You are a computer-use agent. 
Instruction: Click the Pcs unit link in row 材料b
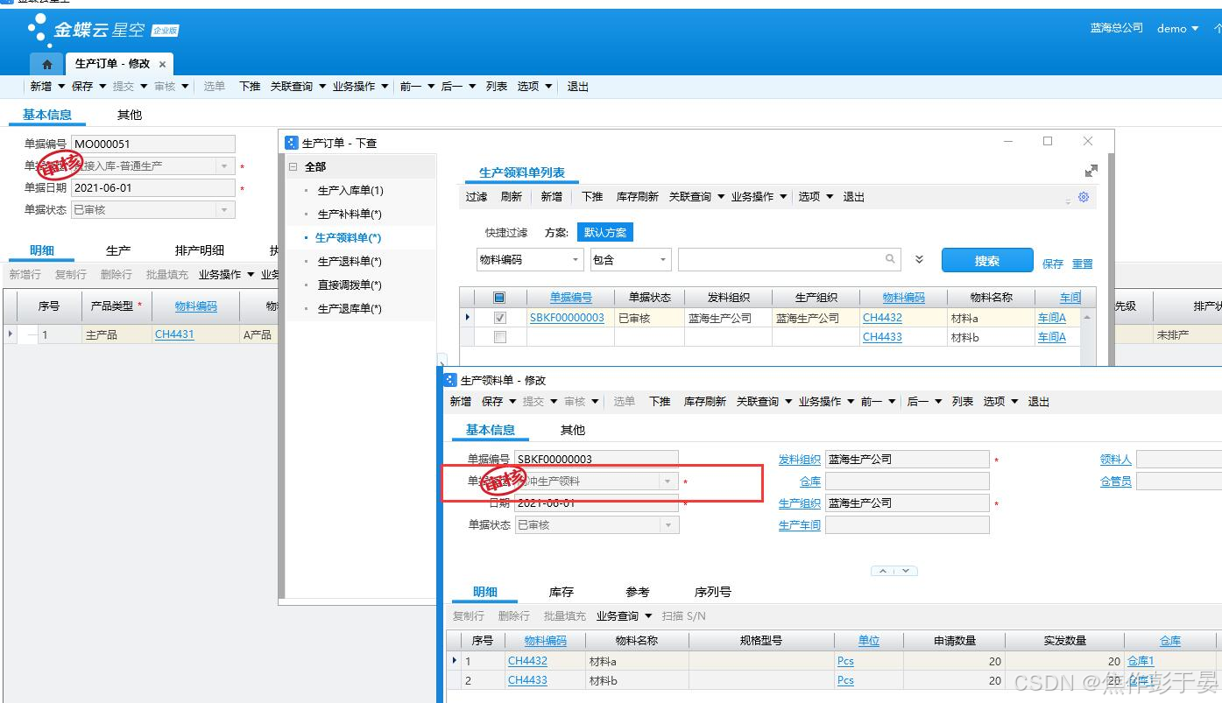[845, 680]
